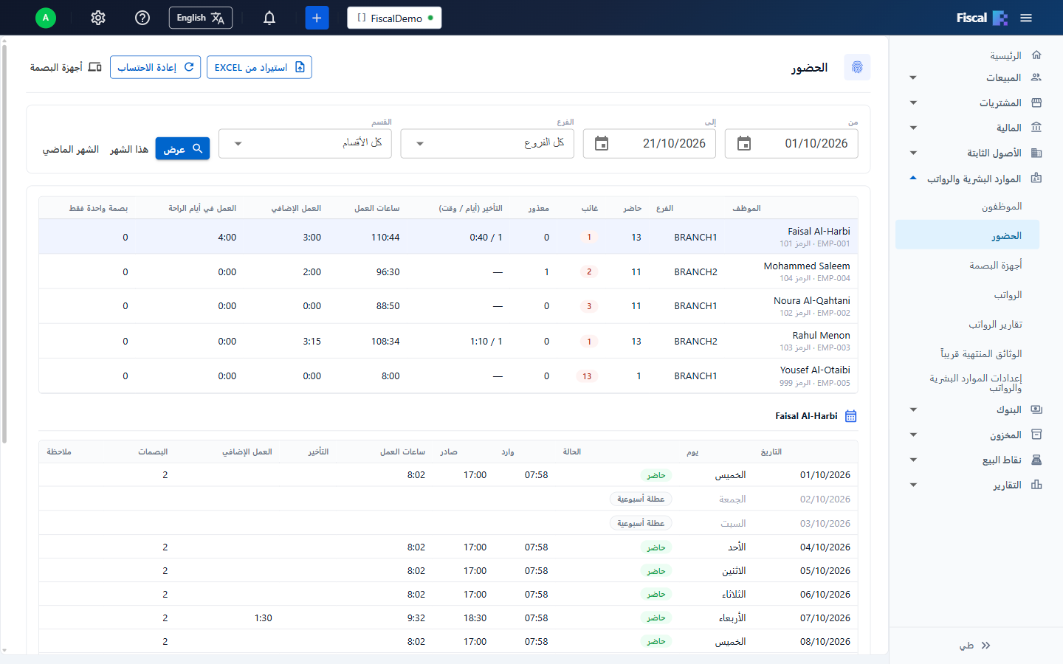Click the Reports chart icon in sidebar
1063x664 pixels.
[1036, 485]
